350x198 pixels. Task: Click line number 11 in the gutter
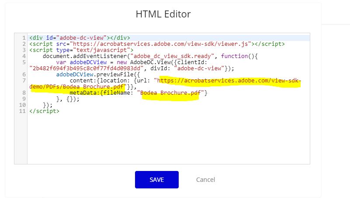pyautogui.click(x=22, y=111)
